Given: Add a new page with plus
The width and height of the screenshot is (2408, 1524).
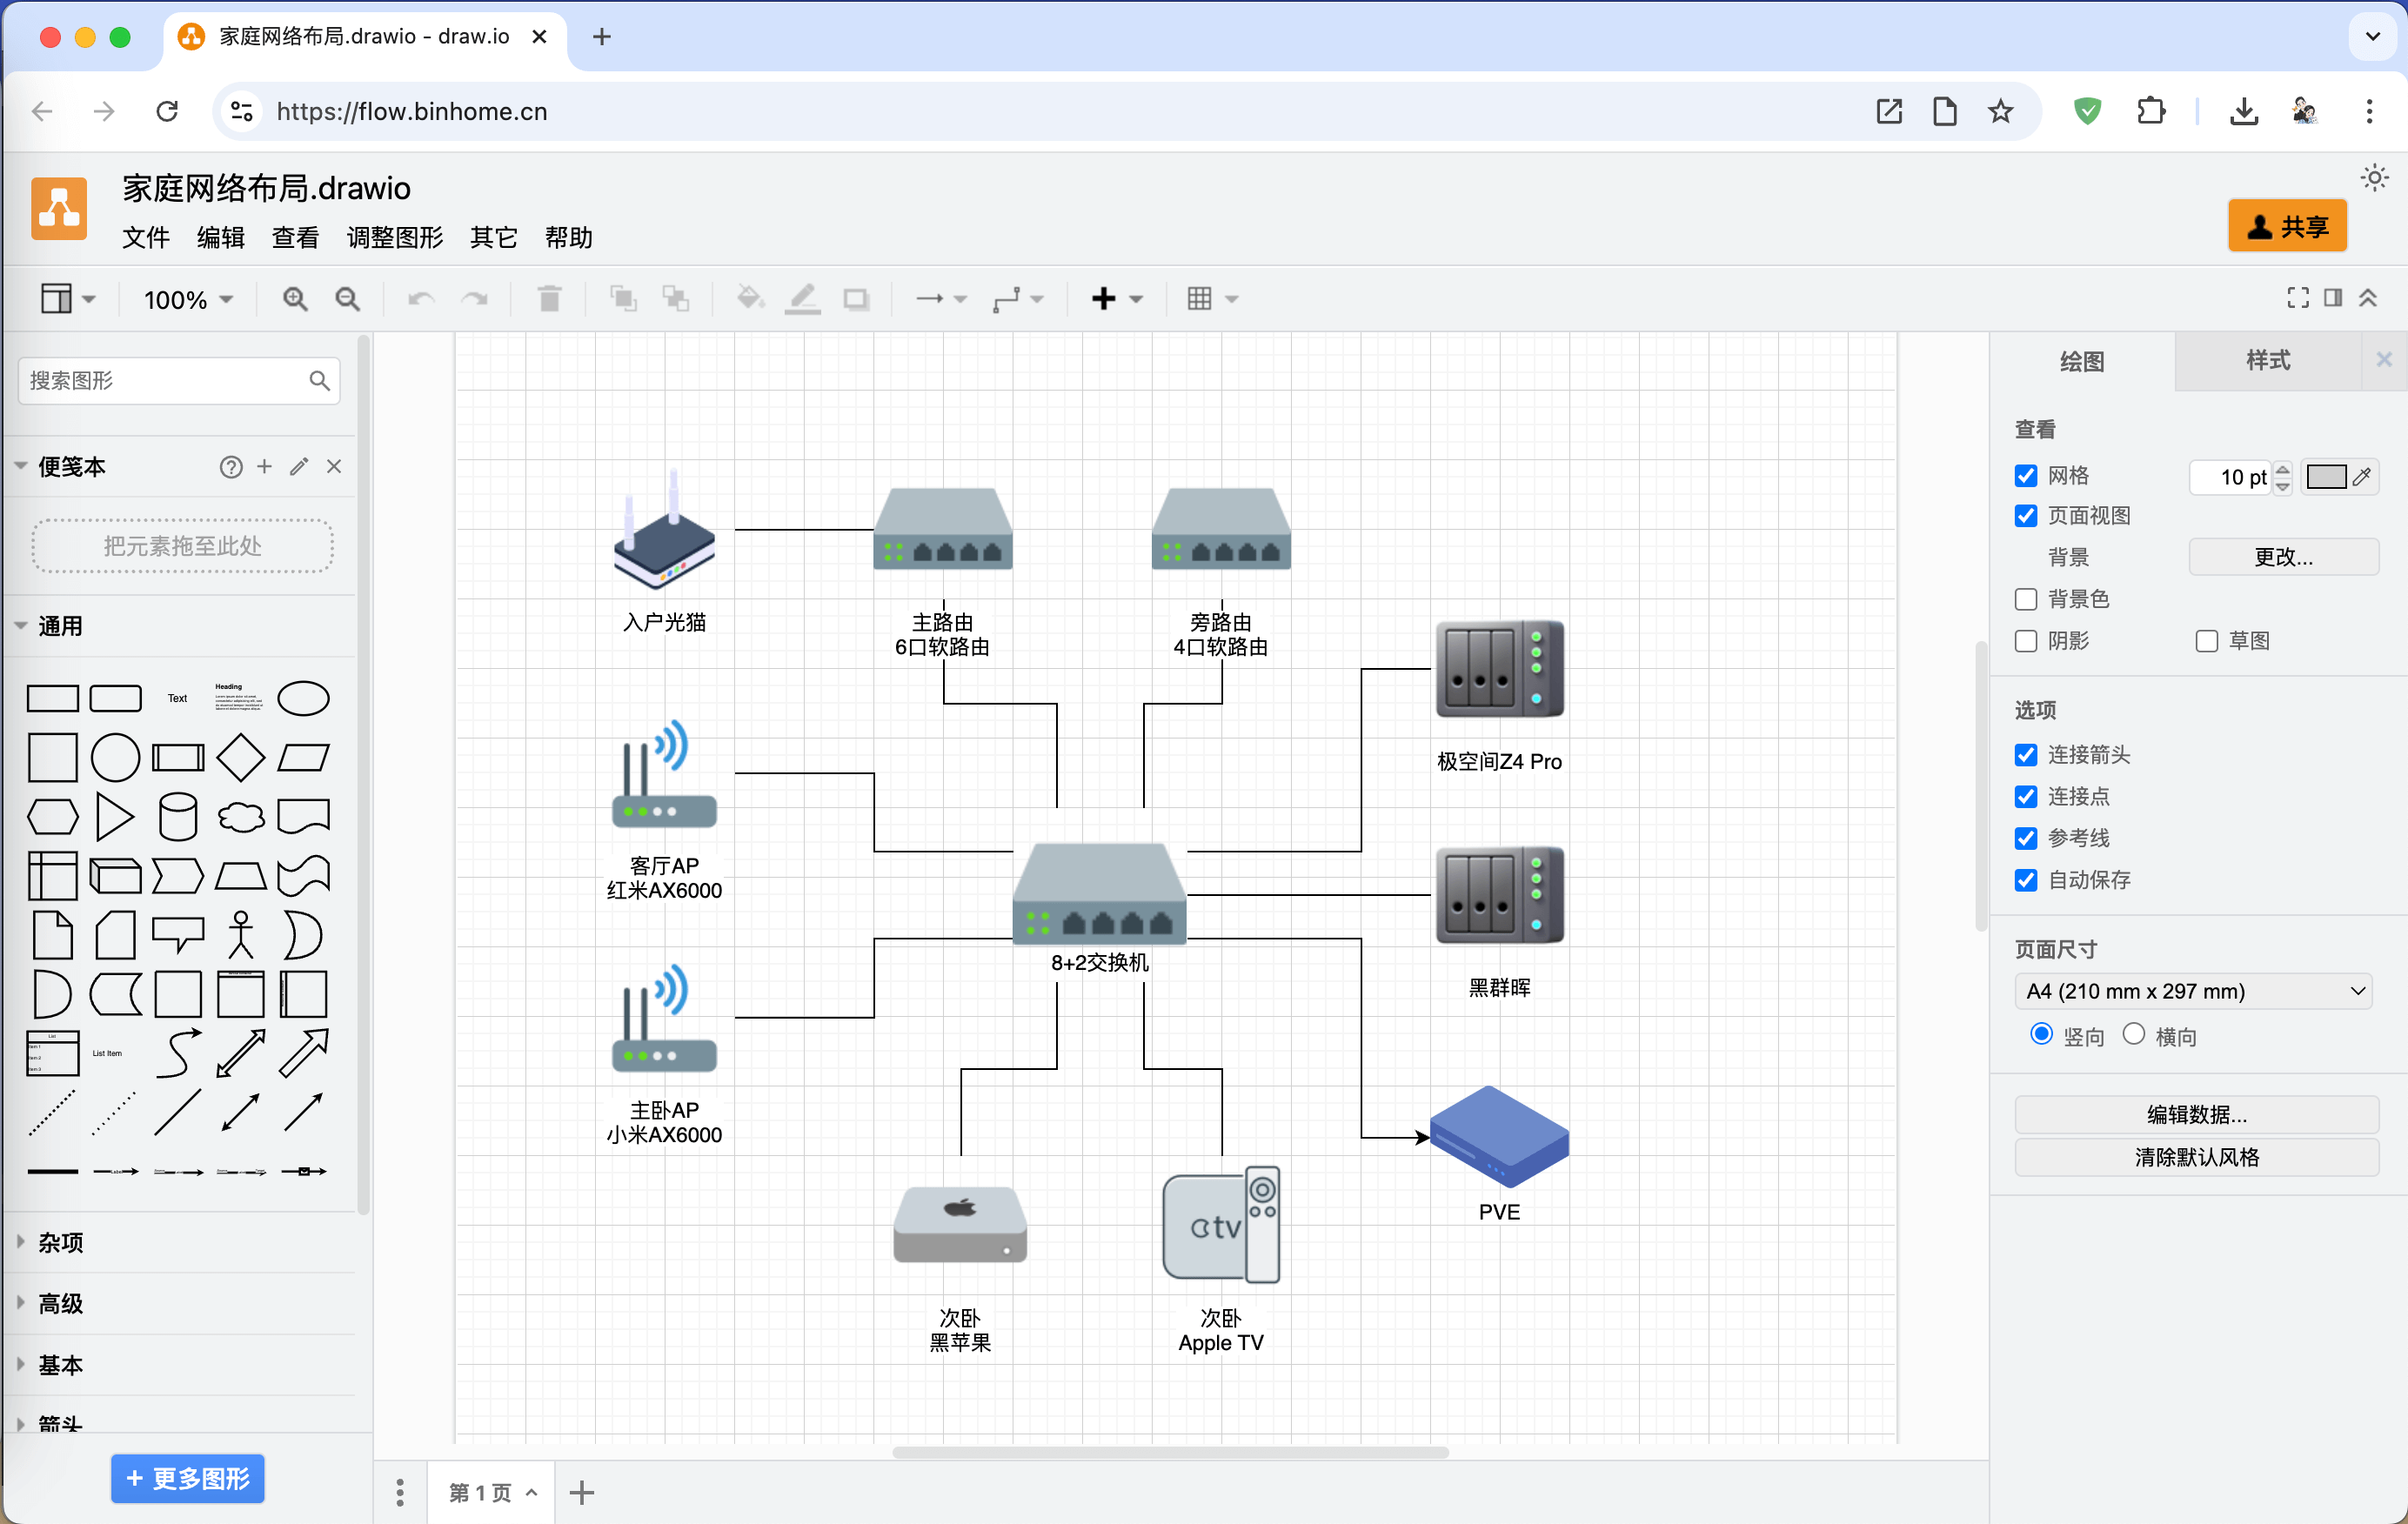Looking at the screenshot, I should click(582, 1493).
